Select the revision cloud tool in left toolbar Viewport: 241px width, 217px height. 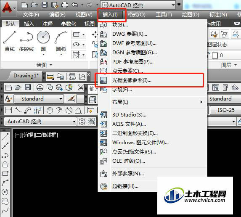pos(5,201)
